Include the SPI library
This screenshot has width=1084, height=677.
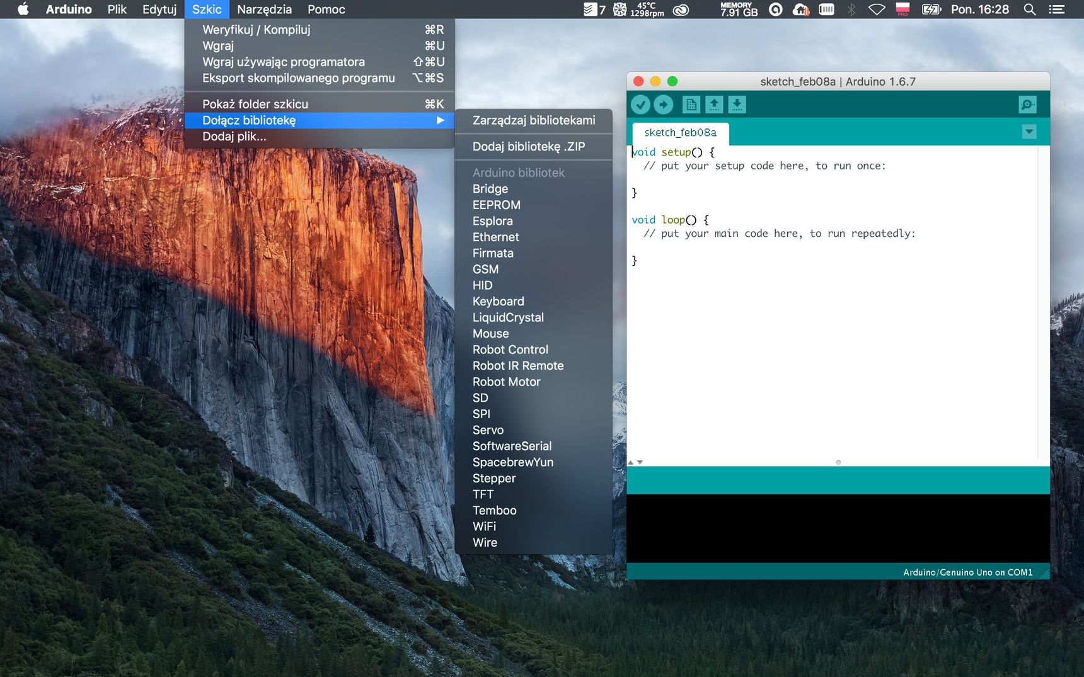[x=534, y=414]
